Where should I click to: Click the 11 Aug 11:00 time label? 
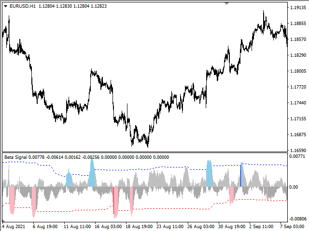pos(77,227)
